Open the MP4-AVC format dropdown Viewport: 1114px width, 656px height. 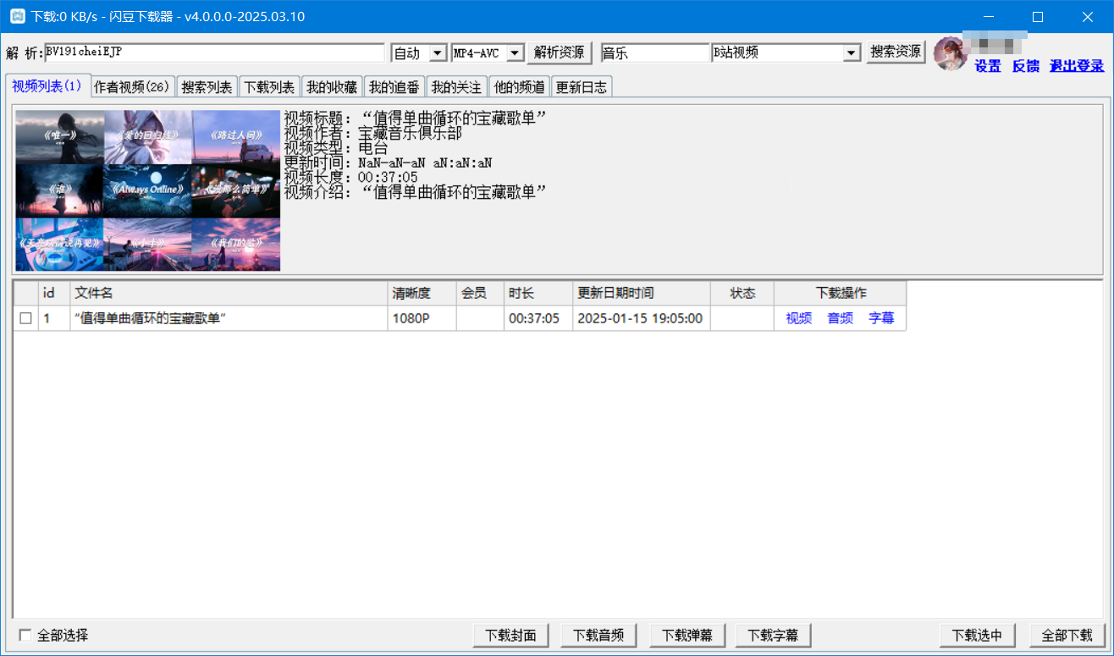[515, 53]
